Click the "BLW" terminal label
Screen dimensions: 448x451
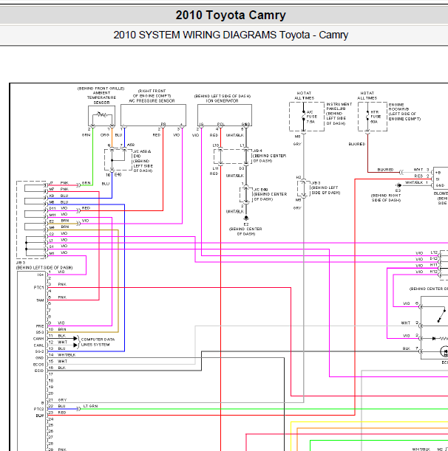pos(40,416)
